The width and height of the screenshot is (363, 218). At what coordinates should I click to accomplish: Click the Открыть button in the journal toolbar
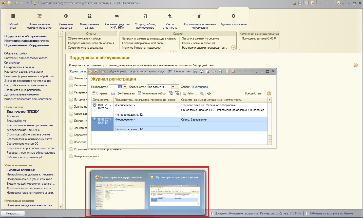[x=100, y=93]
